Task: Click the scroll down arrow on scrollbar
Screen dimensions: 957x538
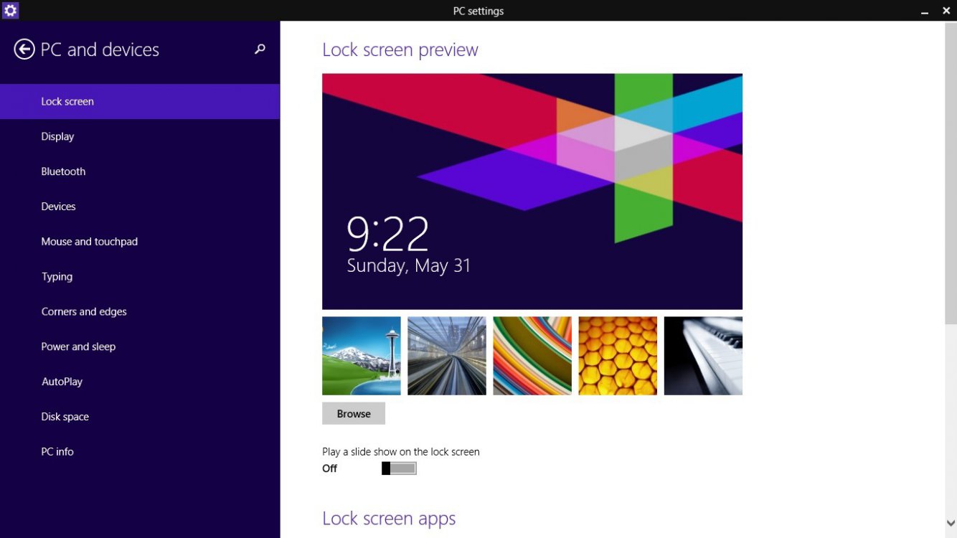Action: (x=951, y=524)
